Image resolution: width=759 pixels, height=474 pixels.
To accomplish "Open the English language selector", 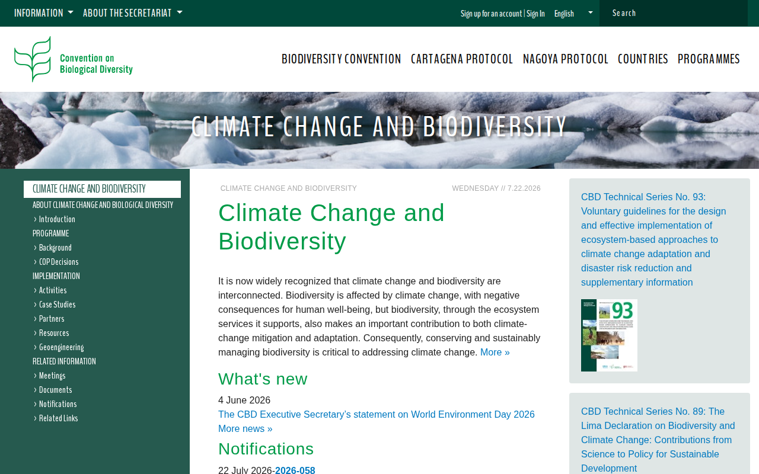I will coord(573,13).
